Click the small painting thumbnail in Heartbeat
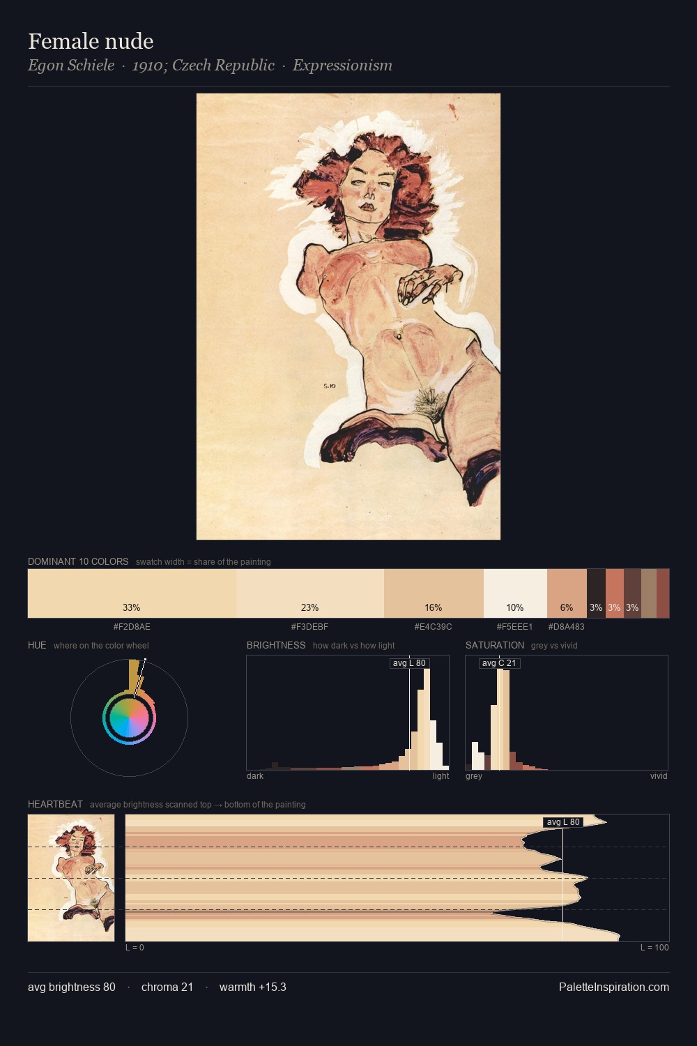This screenshot has width=697, height=1046. pyautogui.click(x=71, y=878)
